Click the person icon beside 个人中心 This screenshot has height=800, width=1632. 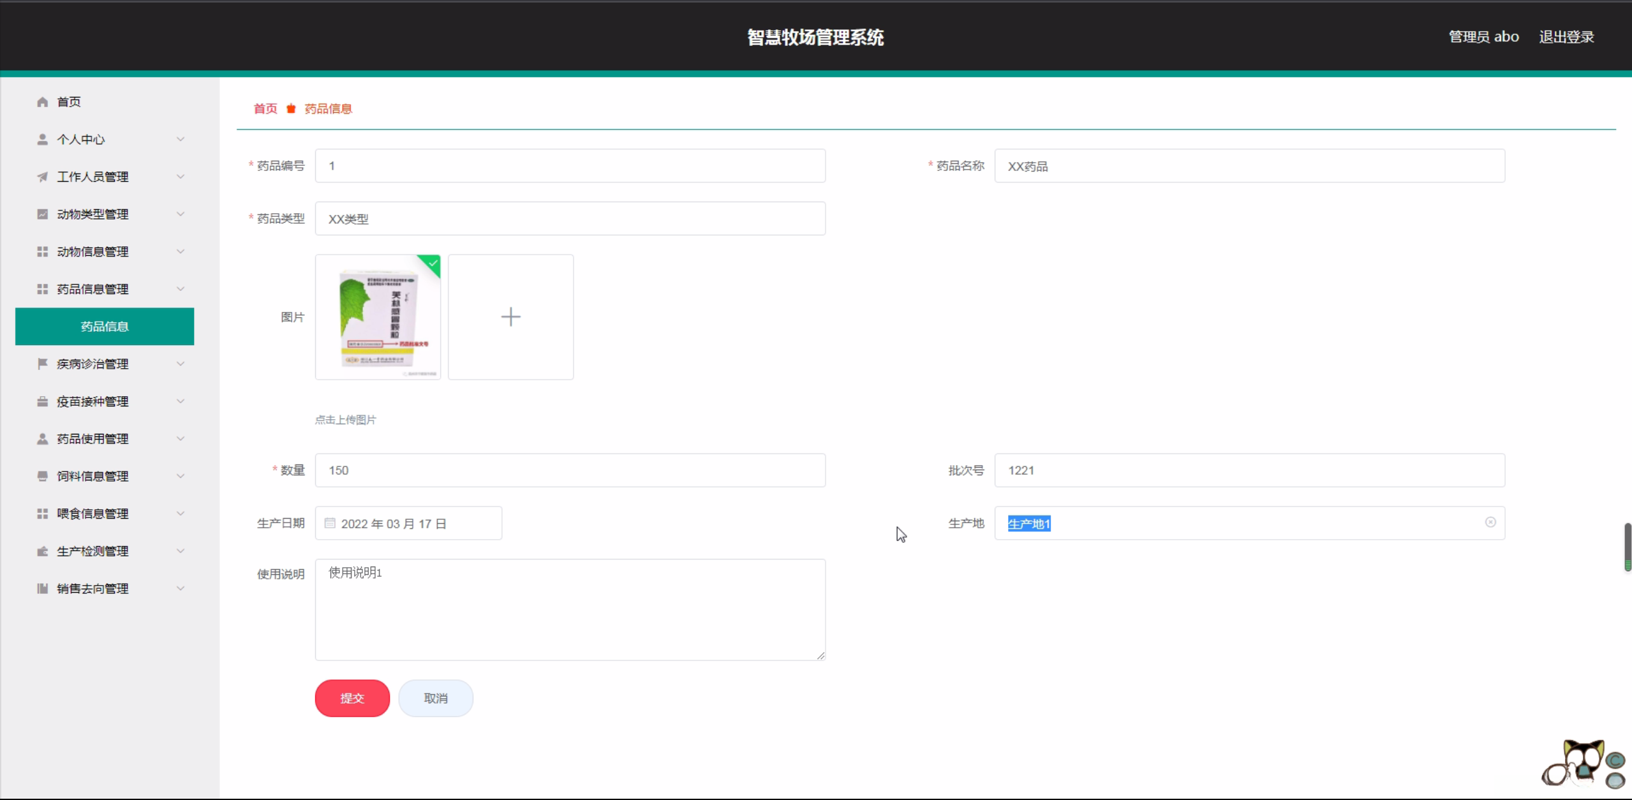pyautogui.click(x=42, y=139)
